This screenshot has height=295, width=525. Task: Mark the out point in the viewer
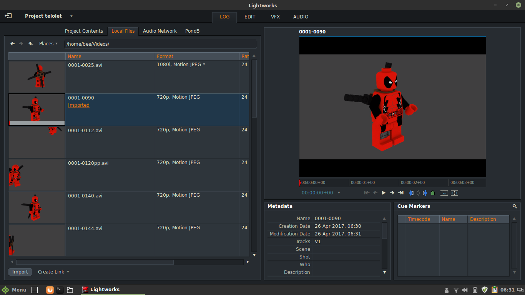click(x=425, y=193)
